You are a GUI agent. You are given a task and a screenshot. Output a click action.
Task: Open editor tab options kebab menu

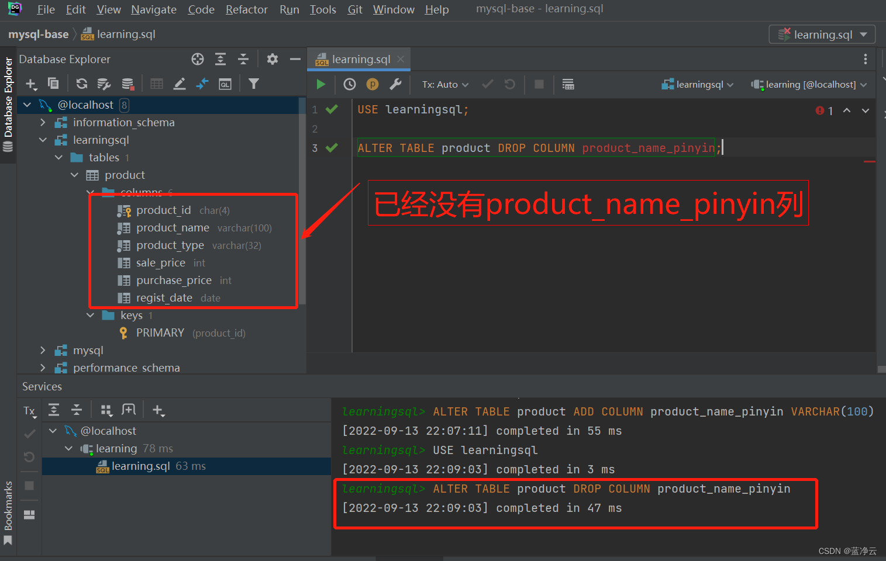[866, 59]
